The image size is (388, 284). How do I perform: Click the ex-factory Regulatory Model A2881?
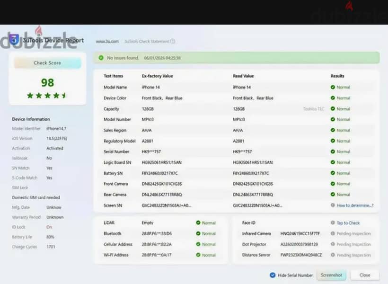coord(147,141)
